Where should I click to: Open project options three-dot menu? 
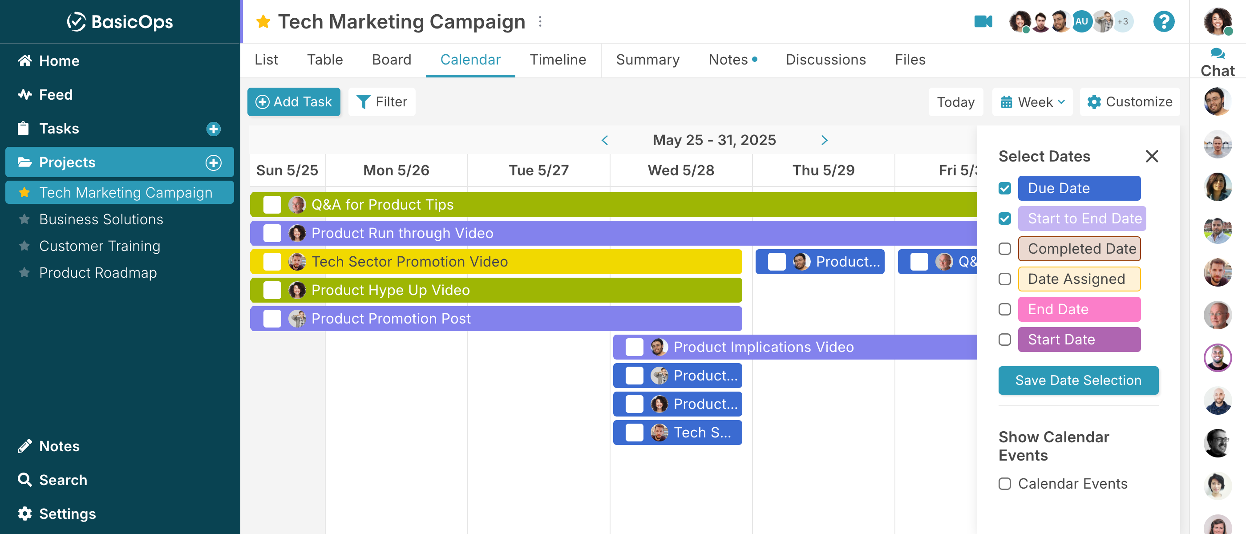[540, 22]
